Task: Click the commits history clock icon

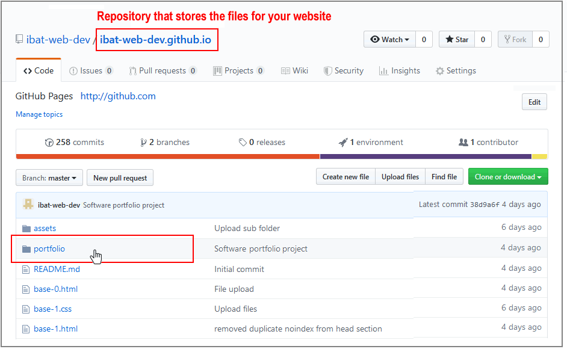Action: (x=49, y=143)
